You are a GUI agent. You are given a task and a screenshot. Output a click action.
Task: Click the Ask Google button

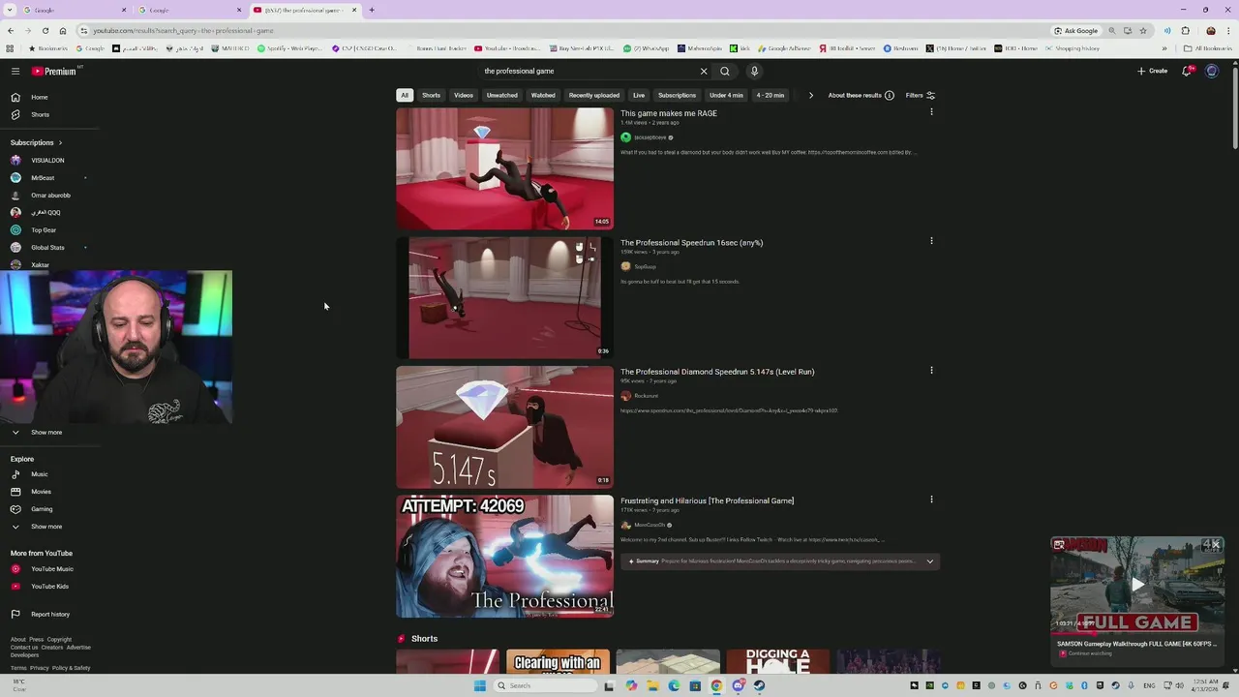(x=1076, y=30)
